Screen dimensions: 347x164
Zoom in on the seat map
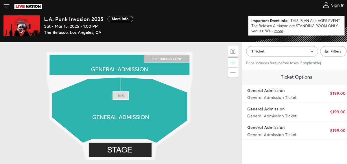tap(233, 63)
